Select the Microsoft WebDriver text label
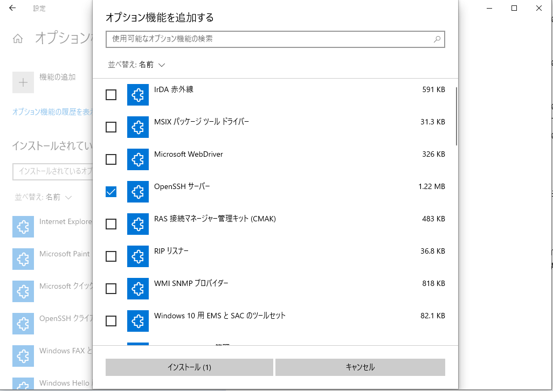The width and height of the screenshot is (553, 391). (188, 154)
